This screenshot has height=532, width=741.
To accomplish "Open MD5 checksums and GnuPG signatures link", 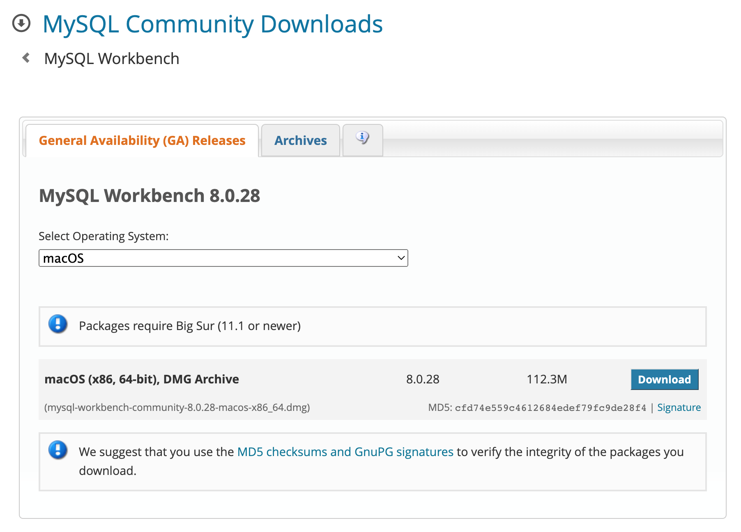I will [345, 452].
